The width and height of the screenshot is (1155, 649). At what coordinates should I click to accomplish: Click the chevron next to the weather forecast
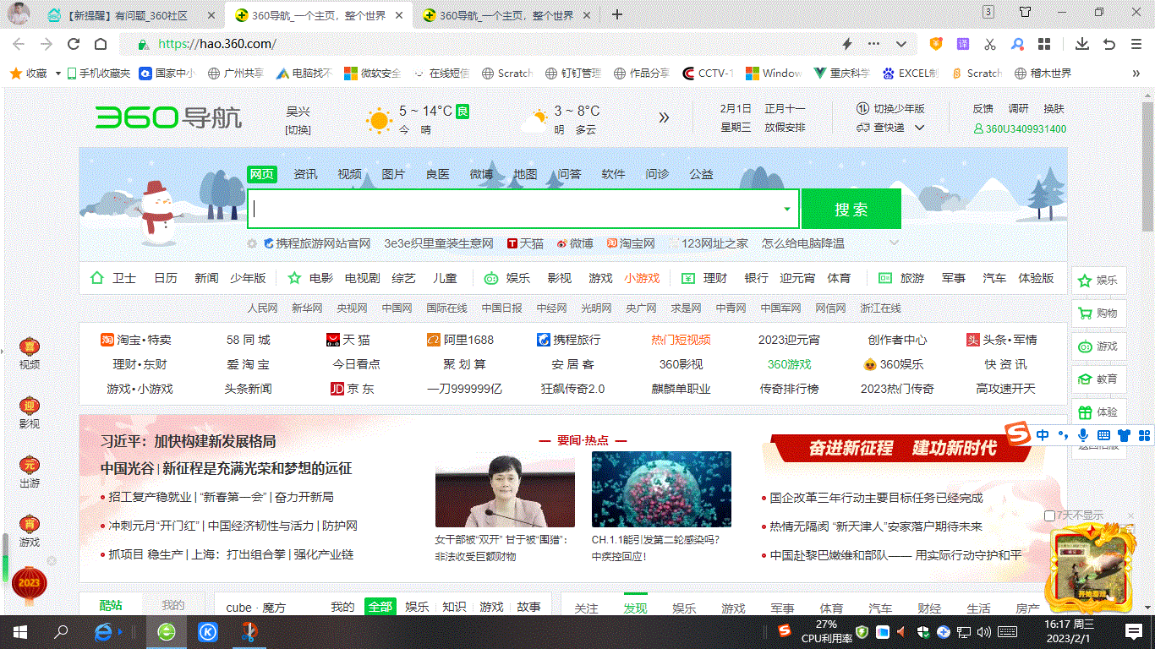click(x=665, y=118)
